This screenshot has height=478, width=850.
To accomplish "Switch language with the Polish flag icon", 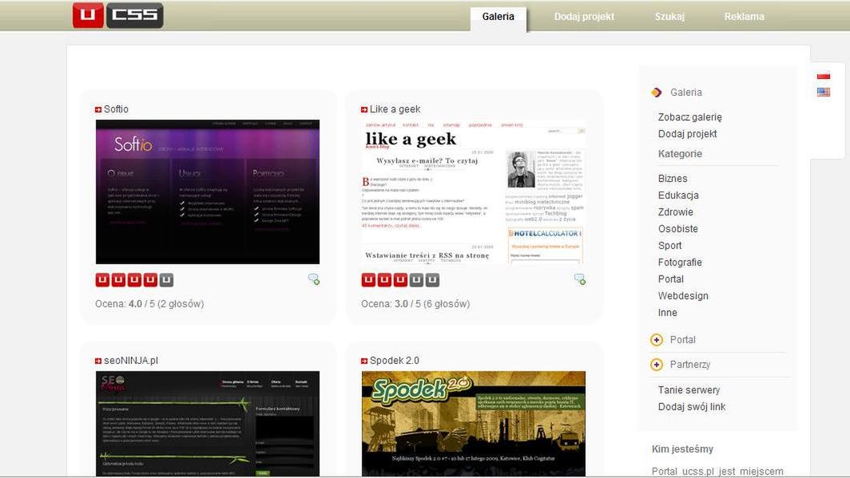I will (x=824, y=75).
